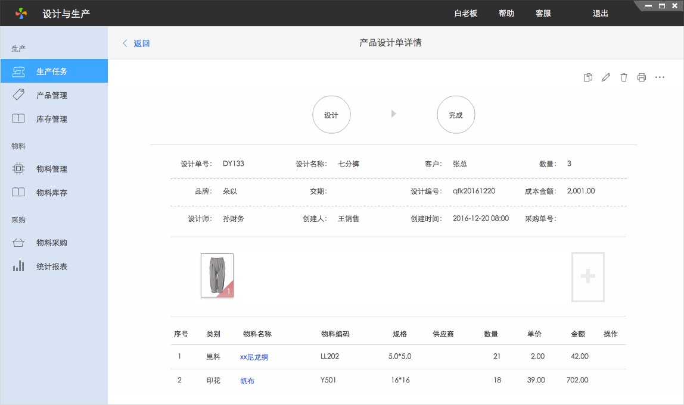Viewport: 684px width, 405px height.
Task: Go to 物料库存 in the sidebar
Action: (52, 193)
